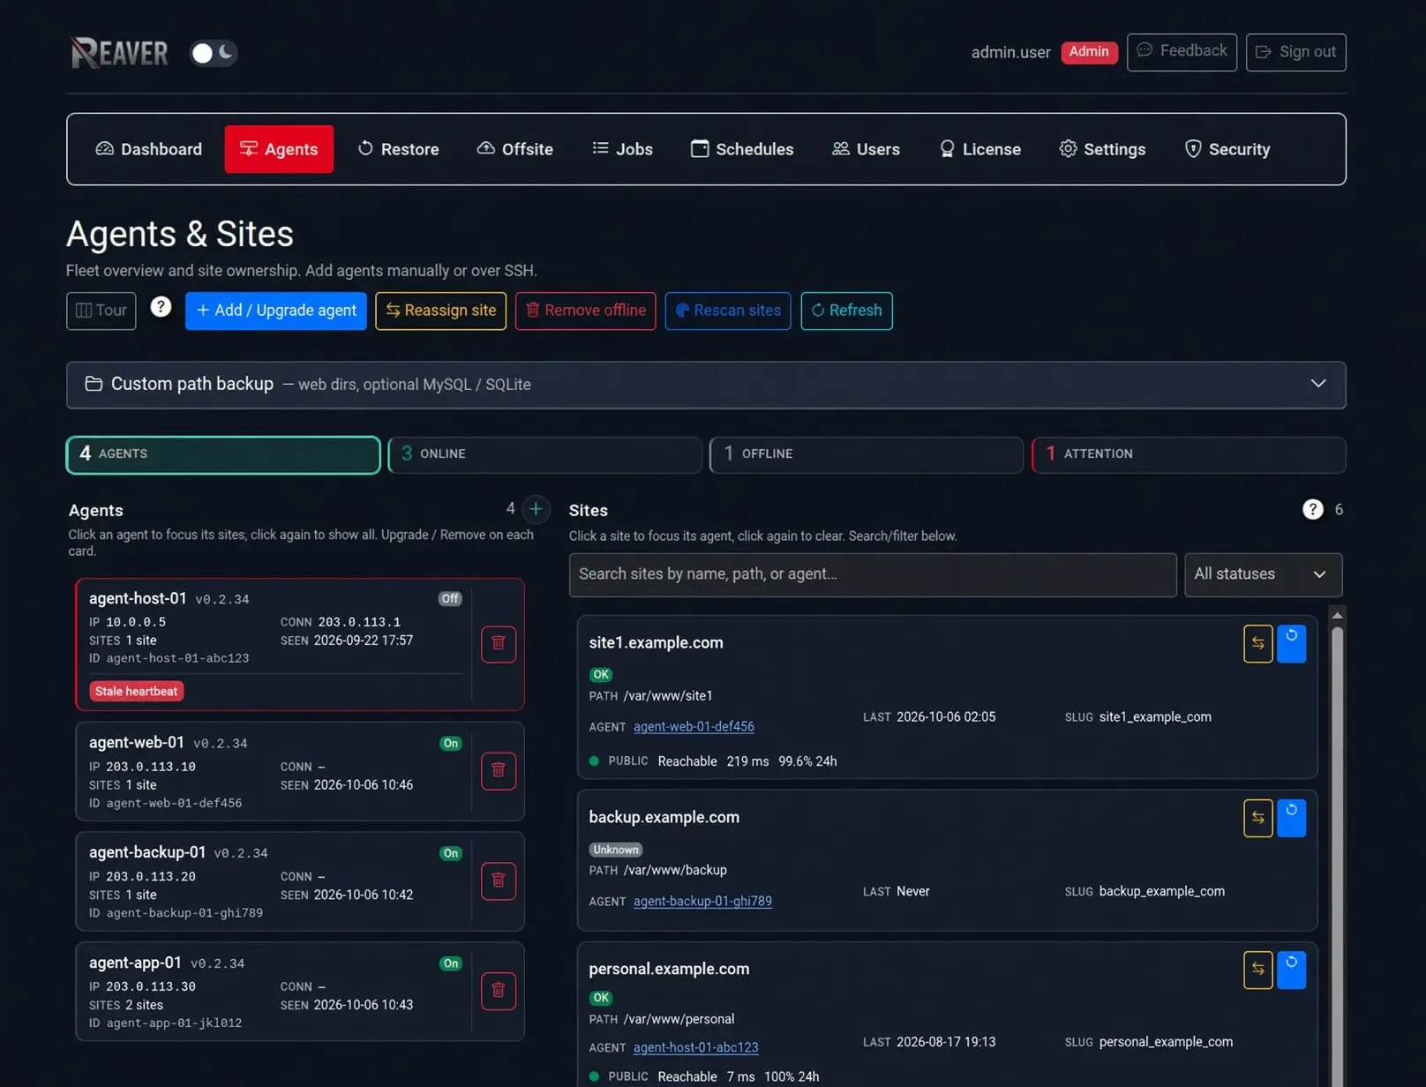Click the sites list scroll-up arrow
1426x1087 pixels.
1337,615
